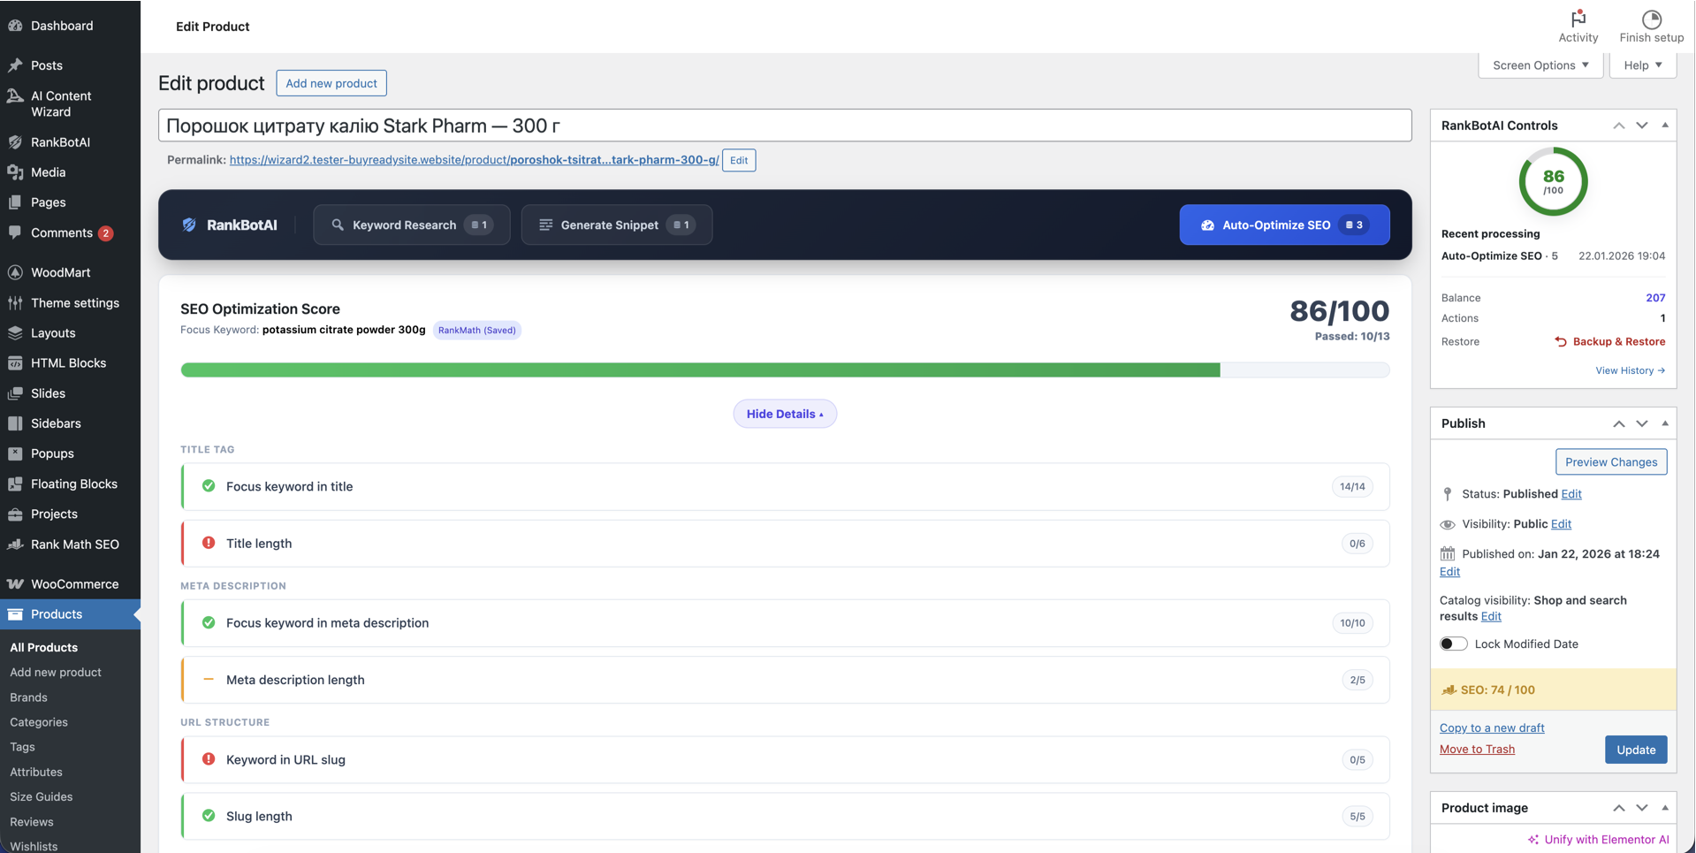
Task: Open the All Products menu item
Action: [x=43, y=647]
